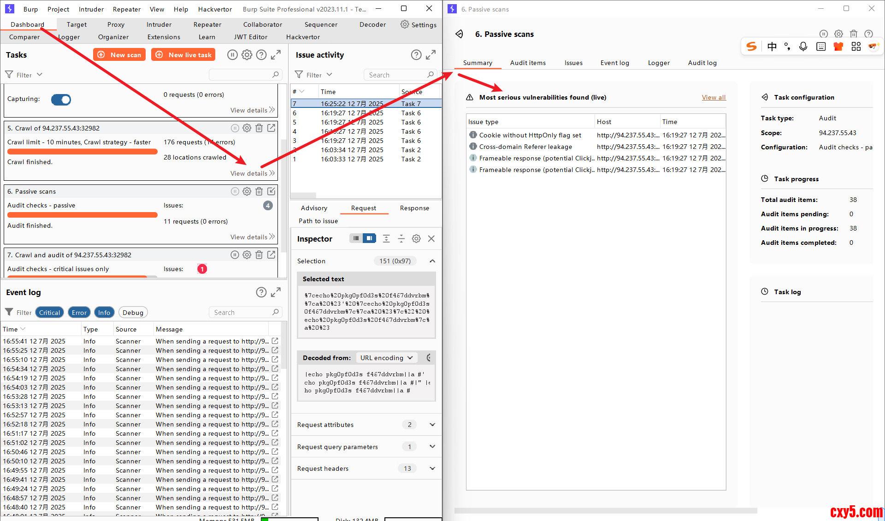
Task: Open Inspector settings gear
Action: tap(416, 238)
